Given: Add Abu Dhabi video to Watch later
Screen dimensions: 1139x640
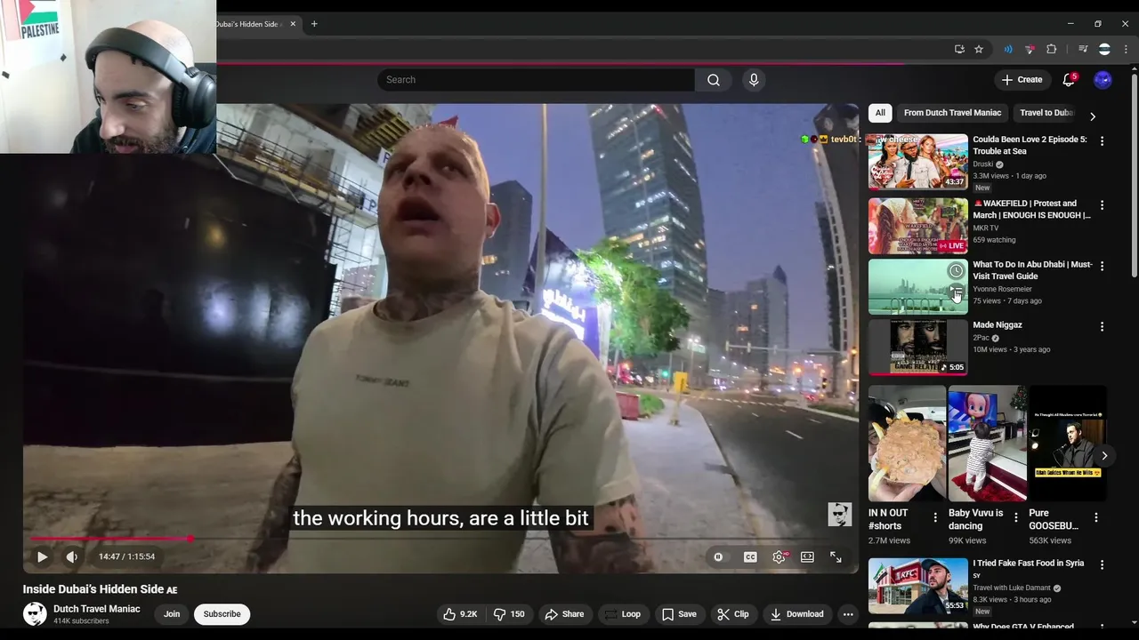Looking at the screenshot, I should coord(956,271).
